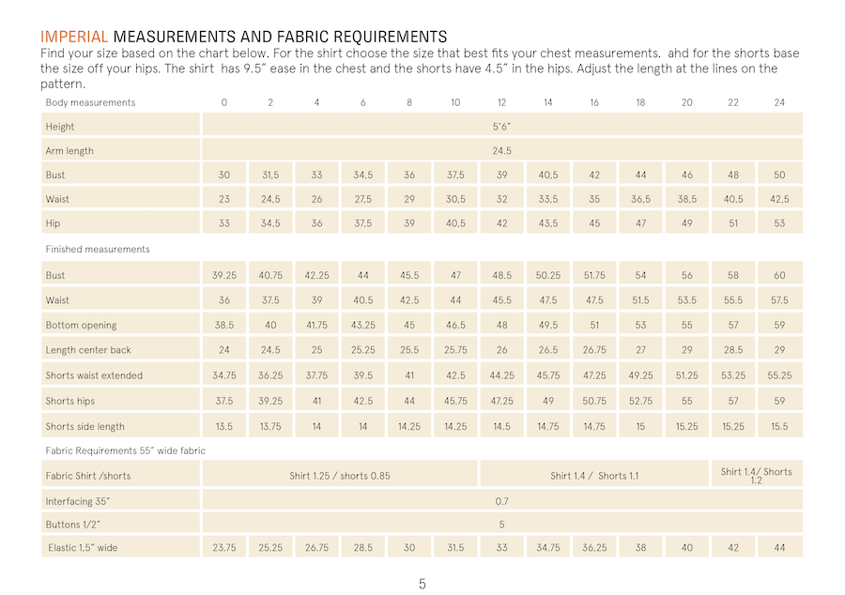
Task: Click the Bottom opening row label
Action: (81, 326)
